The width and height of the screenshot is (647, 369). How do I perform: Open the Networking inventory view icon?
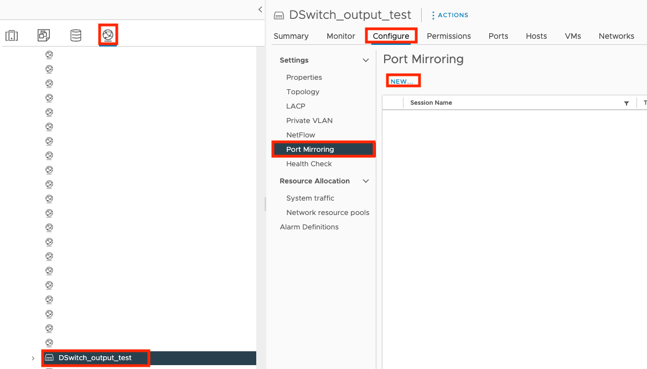click(x=108, y=34)
